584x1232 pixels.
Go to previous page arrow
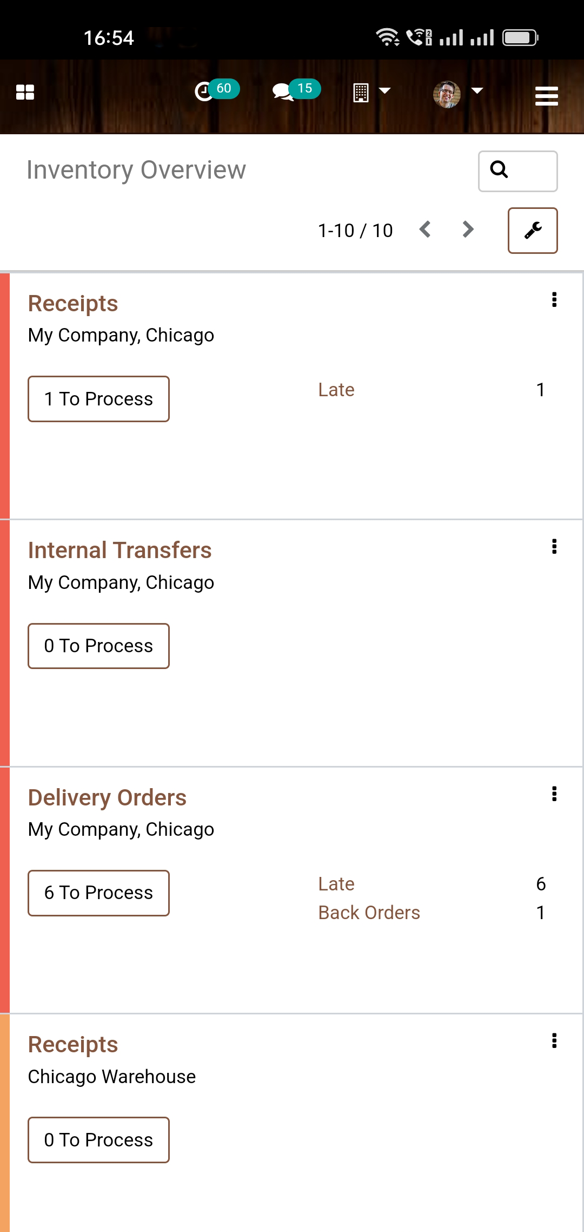426,230
